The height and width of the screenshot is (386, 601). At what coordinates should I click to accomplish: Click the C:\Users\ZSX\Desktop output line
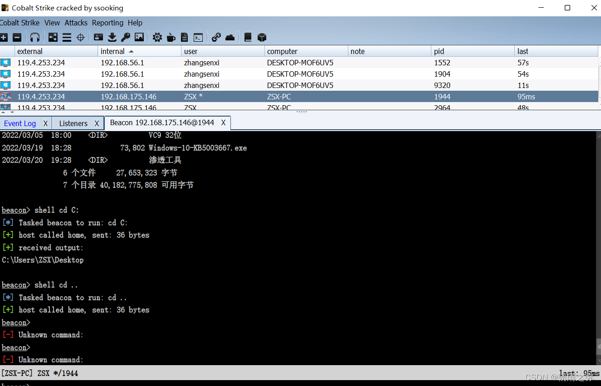[43, 260]
